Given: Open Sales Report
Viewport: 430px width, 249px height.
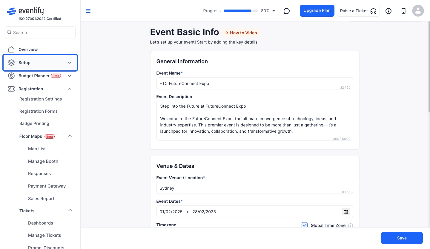Looking at the screenshot, I should point(41,199).
